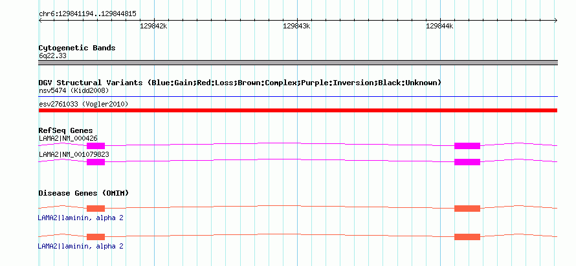Click lower LAMA2|laminin, alpha 2 label
Viewport: 576px width, 266px height.
click(x=80, y=247)
